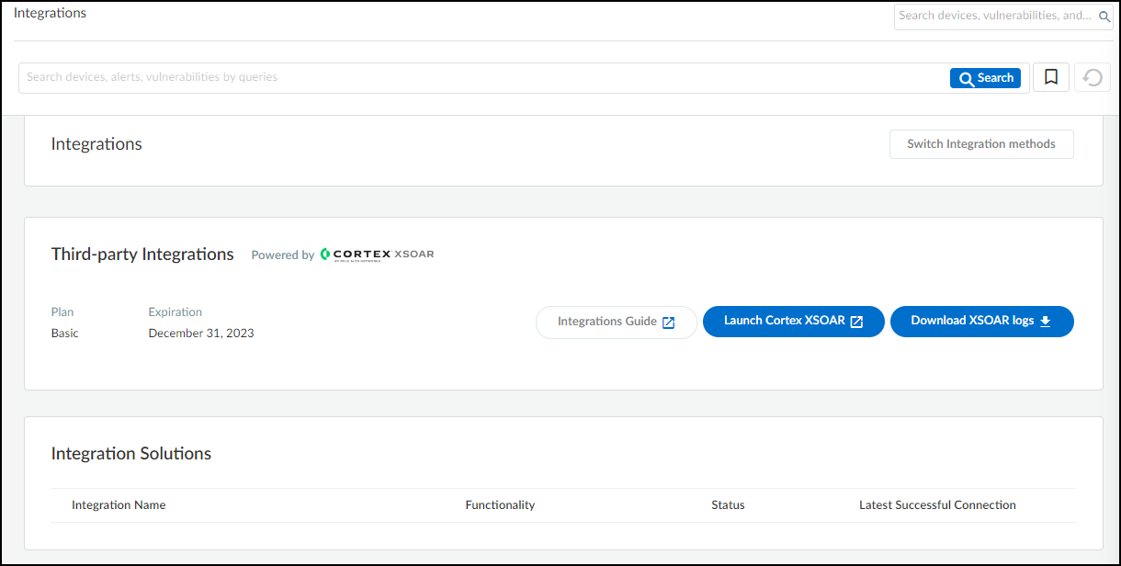This screenshot has height=566, width=1121.
Task: Click the Third-party Integrations heading
Action: pos(142,255)
